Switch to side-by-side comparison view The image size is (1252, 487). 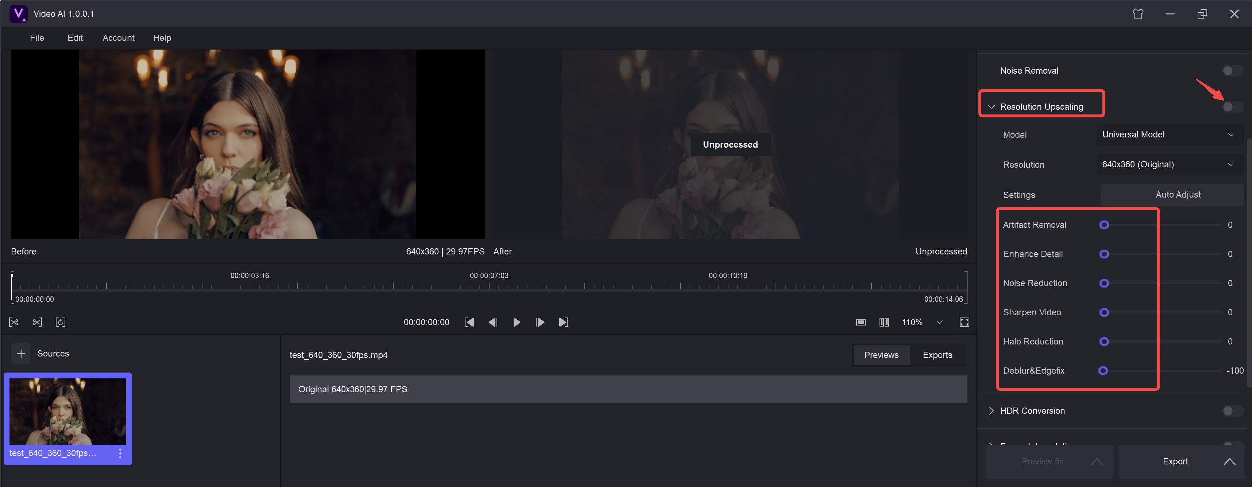pyautogui.click(x=884, y=322)
